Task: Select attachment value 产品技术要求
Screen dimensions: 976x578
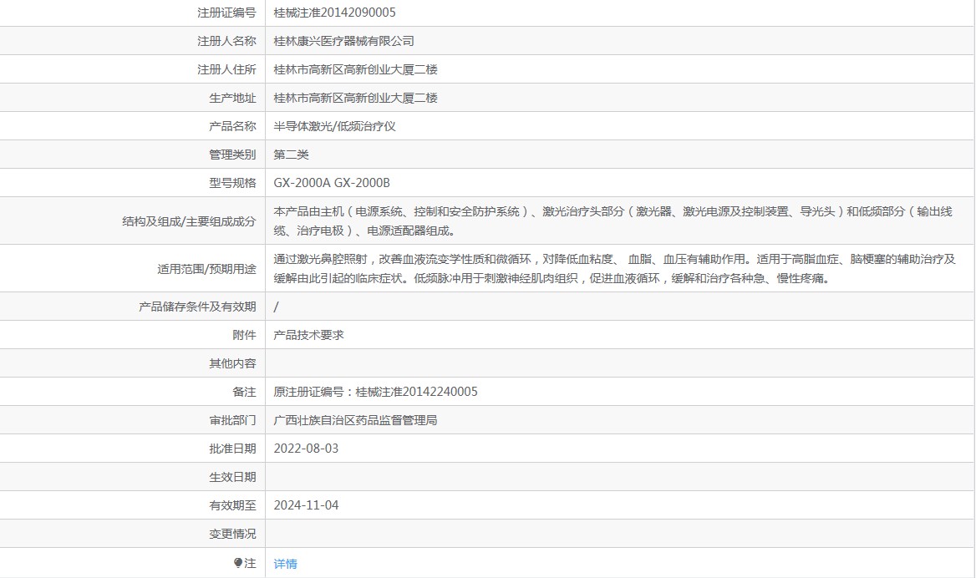Action: tap(308, 335)
